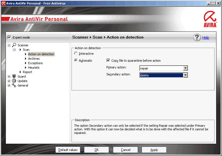The image size is (222, 156).
Task: Select Heuristic in the settings tree
Action: [x=34, y=68]
